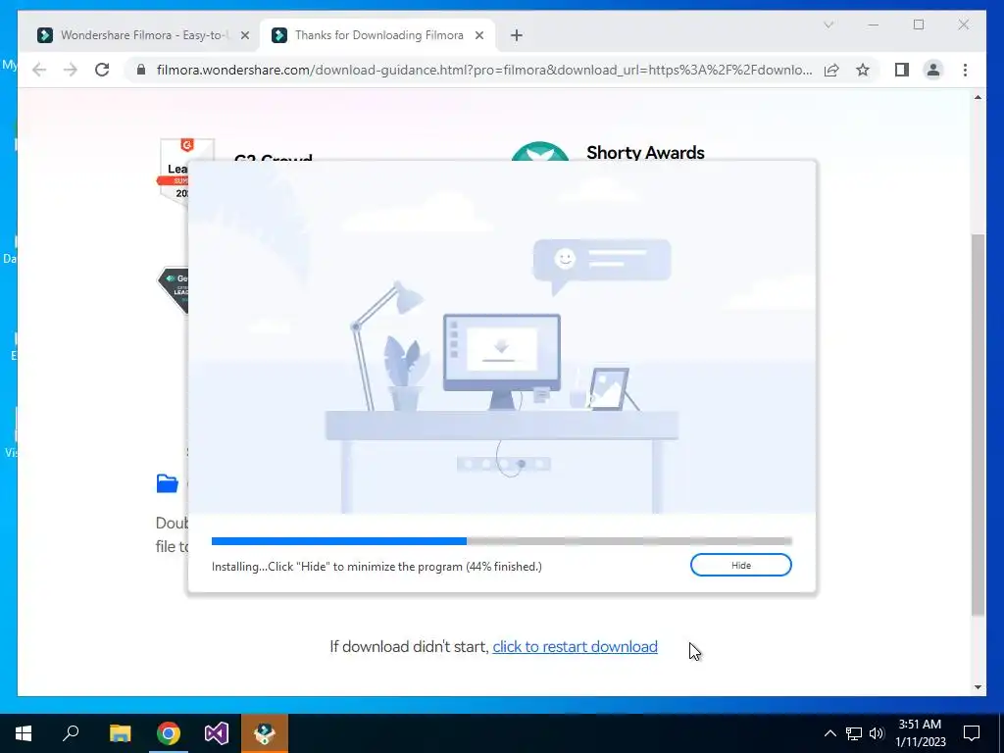View site information via the lock icon
Image resolution: width=1004 pixels, height=753 pixels.
(x=141, y=70)
